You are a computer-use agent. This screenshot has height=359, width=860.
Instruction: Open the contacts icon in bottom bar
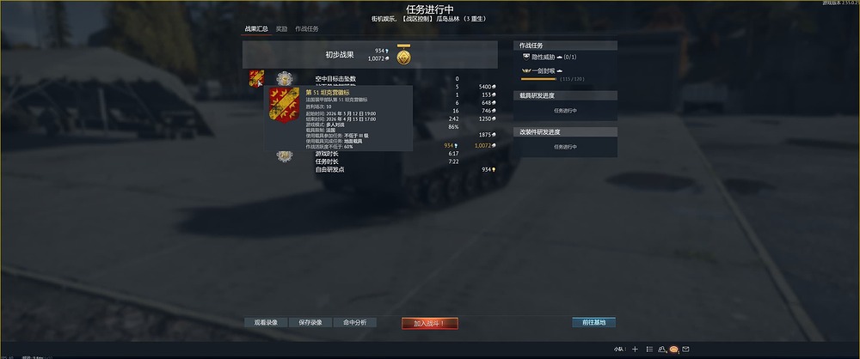tap(662, 350)
